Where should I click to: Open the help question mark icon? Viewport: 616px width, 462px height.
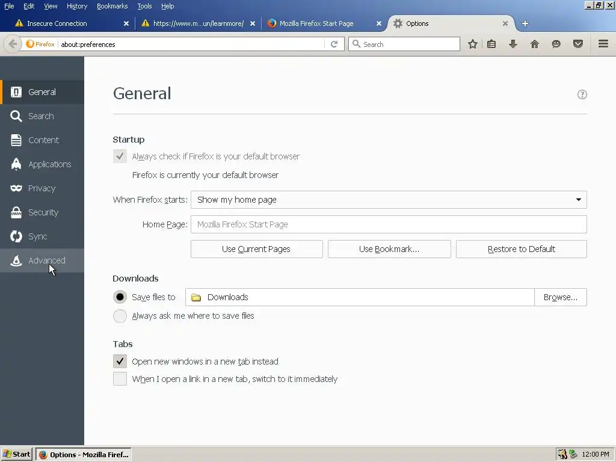click(582, 94)
